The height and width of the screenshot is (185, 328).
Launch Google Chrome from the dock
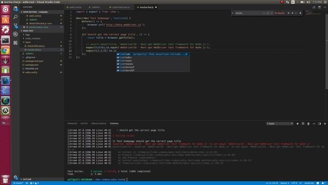point(6,50)
